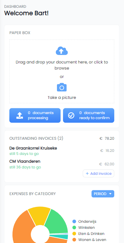Select the De Graankorrel Kruiseke invoice
This screenshot has width=124, height=243.
(62, 151)
